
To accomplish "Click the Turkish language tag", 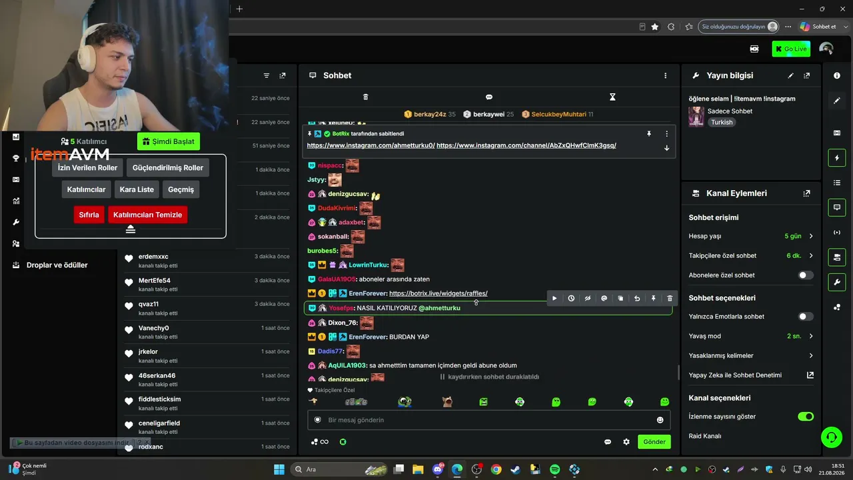I will [722, 123].
